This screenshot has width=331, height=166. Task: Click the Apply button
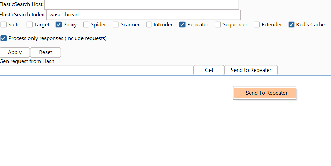[x=15, y=52]
